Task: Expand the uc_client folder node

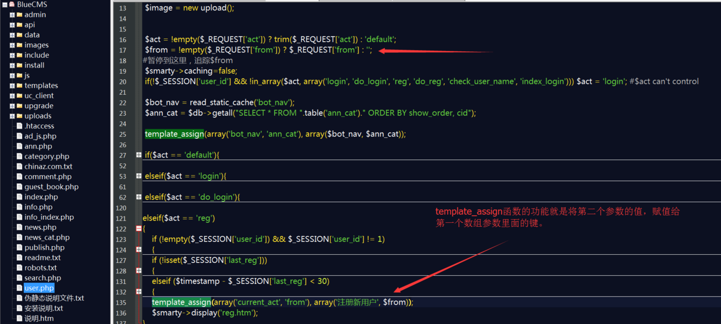Action: pos(12,96)
